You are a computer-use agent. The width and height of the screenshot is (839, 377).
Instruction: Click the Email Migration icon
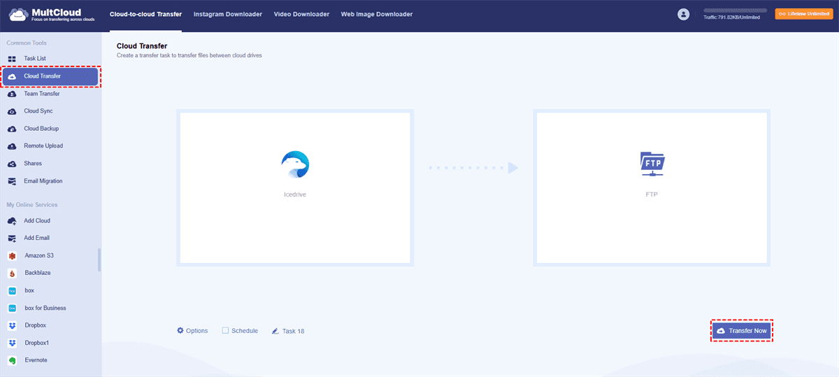(x=12, y=181)
